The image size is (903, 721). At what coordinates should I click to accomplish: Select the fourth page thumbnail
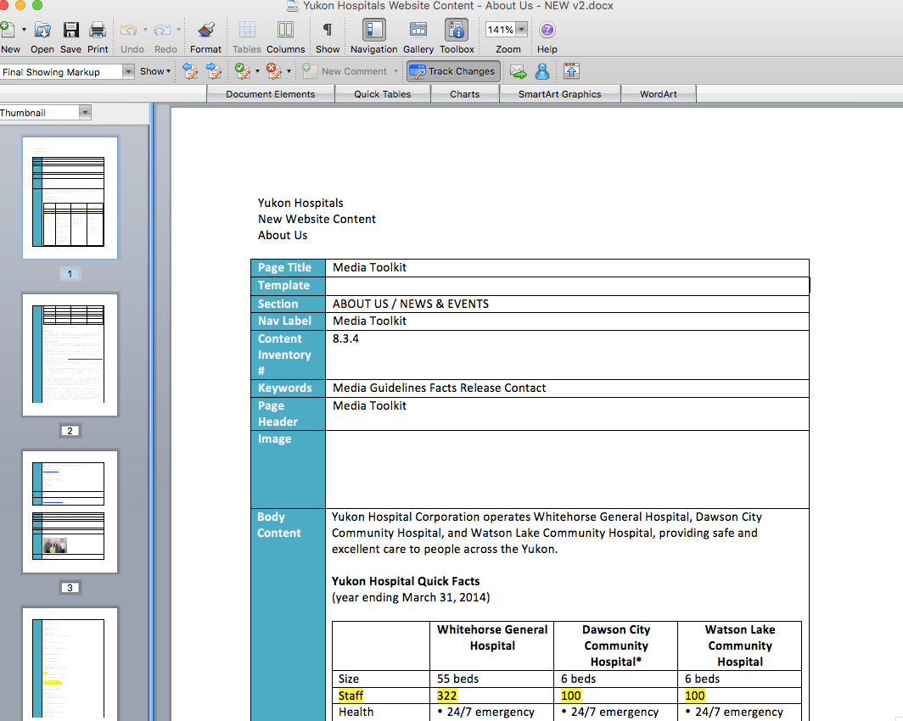point(70,663)
